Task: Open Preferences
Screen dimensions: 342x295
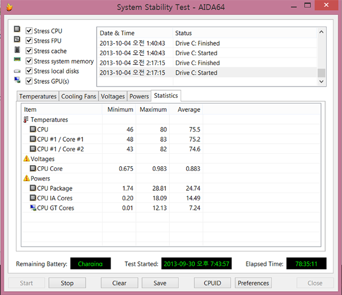Action: [x=253, y=283]
